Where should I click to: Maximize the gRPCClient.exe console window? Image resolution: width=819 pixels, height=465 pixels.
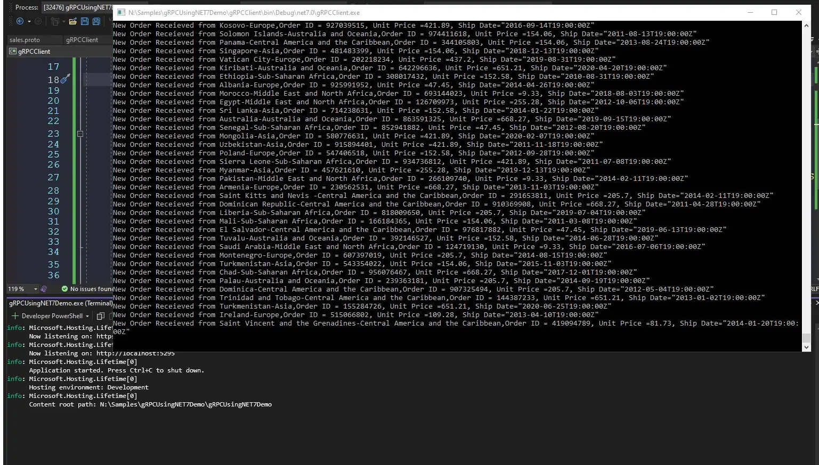(774, 12)
